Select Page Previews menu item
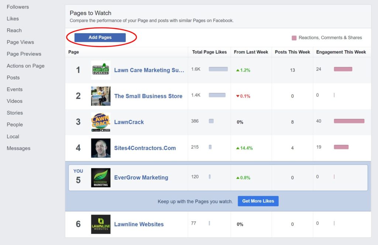 24,54
